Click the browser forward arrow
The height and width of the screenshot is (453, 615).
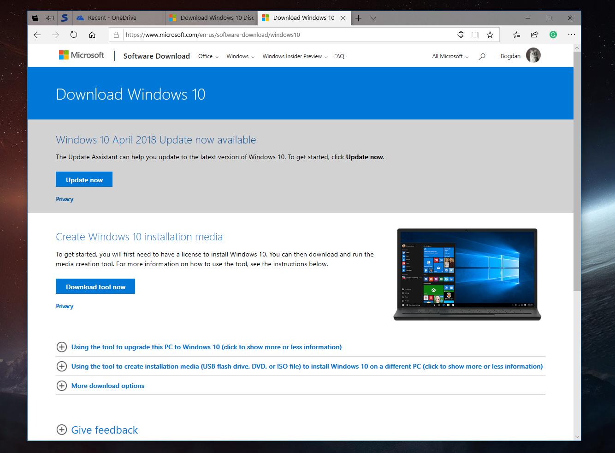coord(55,35)
